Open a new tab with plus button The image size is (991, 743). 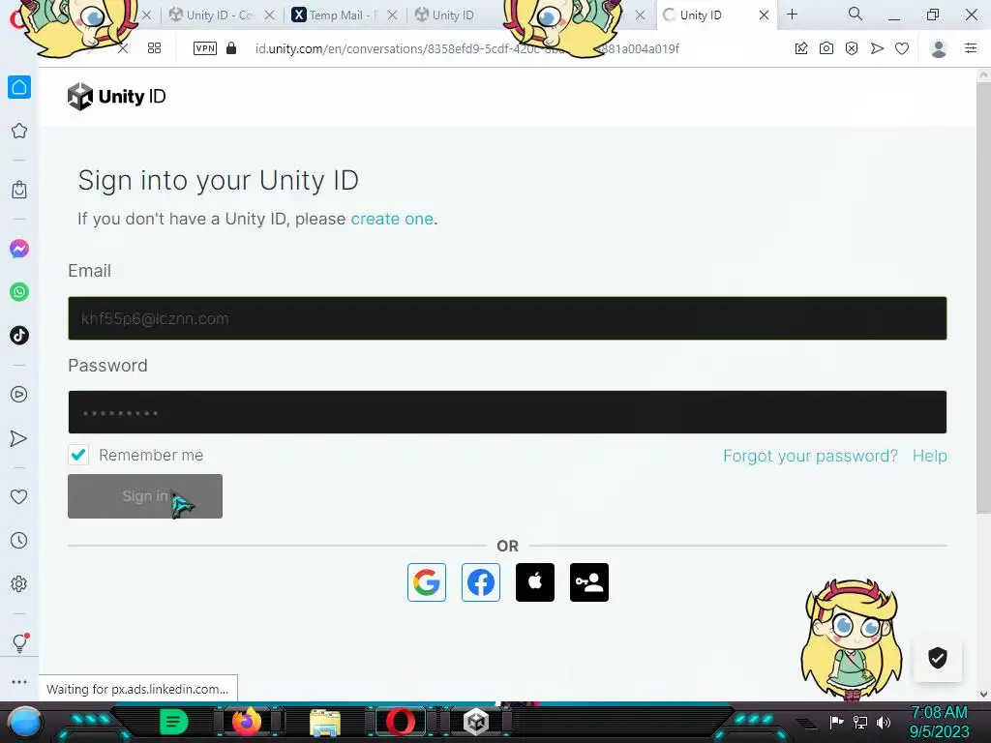tap(792, 15)
